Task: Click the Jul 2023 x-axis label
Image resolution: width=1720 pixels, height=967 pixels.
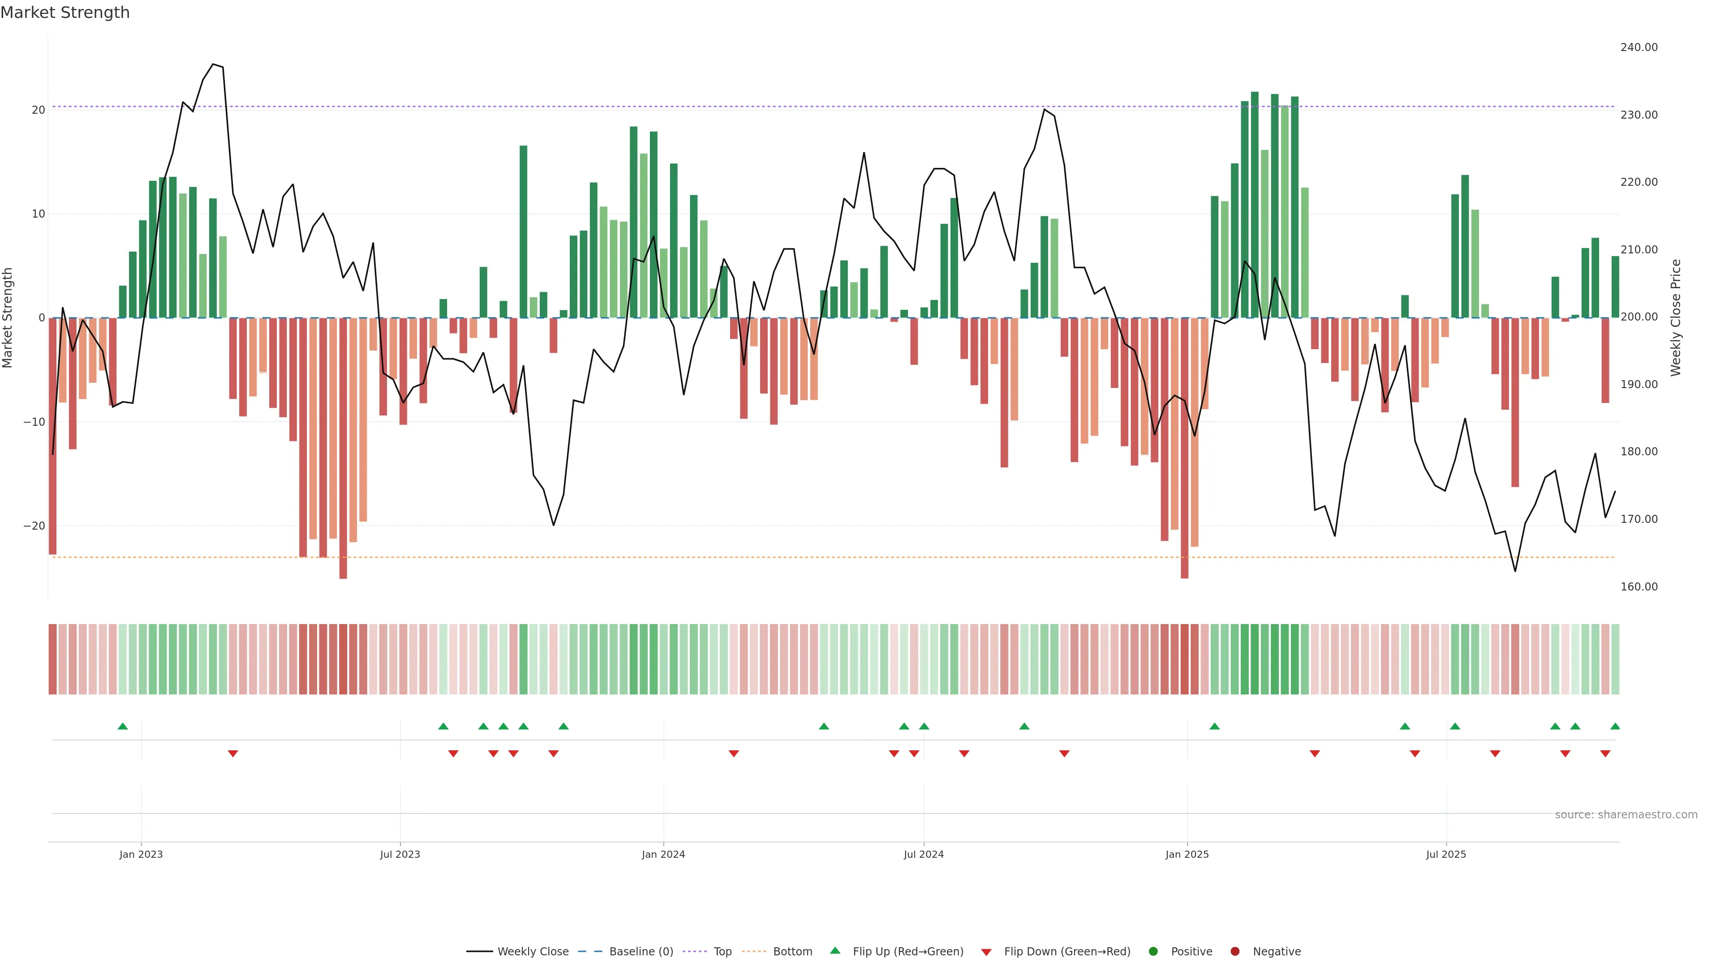Action: 400,854
